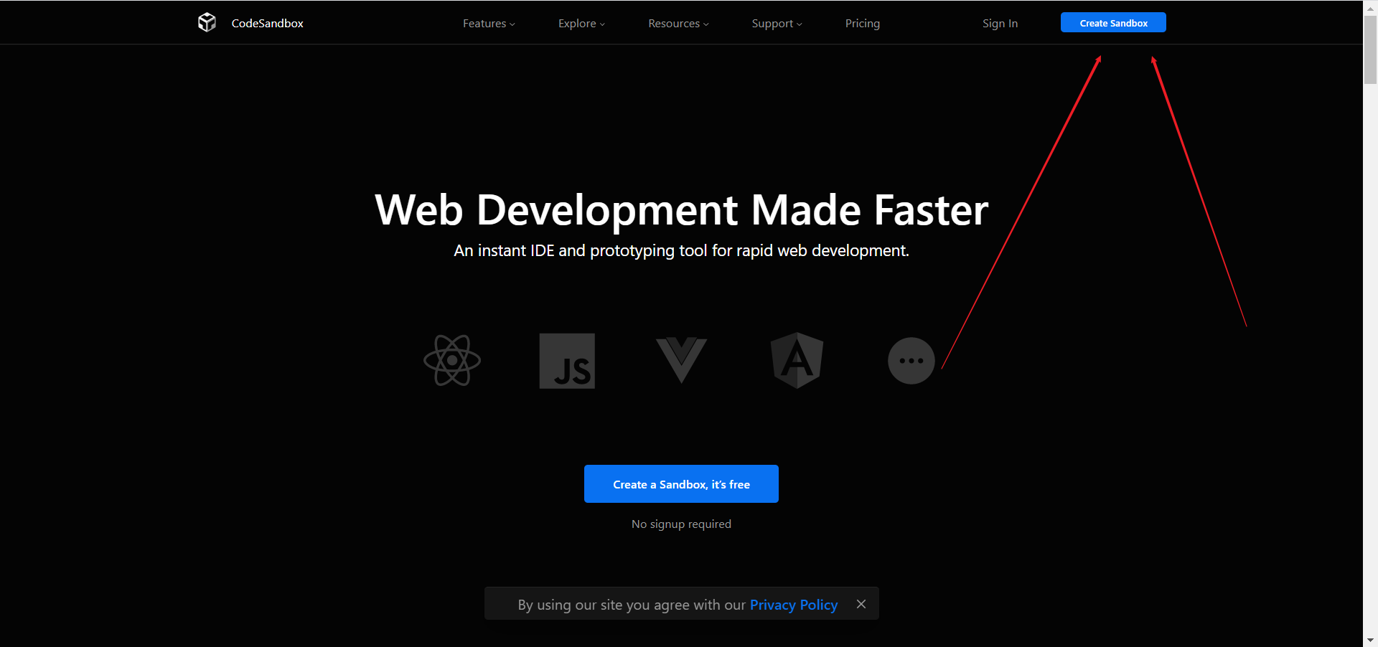Go to the Pricing page

(x=863, y=24)
